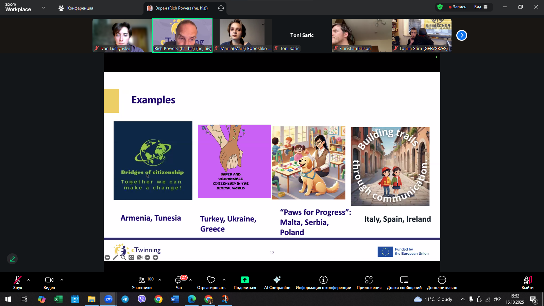
Task: Open meeting information (Информация о конференции)
Action: pyautogui.click(x=323, y=282)
